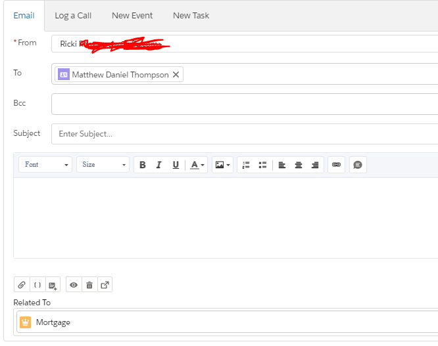438x346 pixels.
Task: Click the Enter Subject field
Action: [245, 134]
